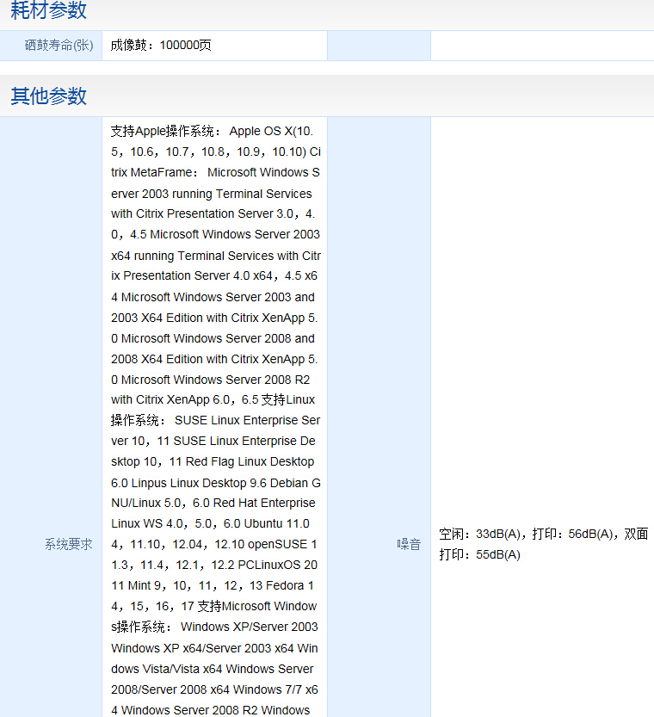Screen dimensions: 654x717
Task: Click the line starting trix MetaFrame
Action: coord(215,172)
